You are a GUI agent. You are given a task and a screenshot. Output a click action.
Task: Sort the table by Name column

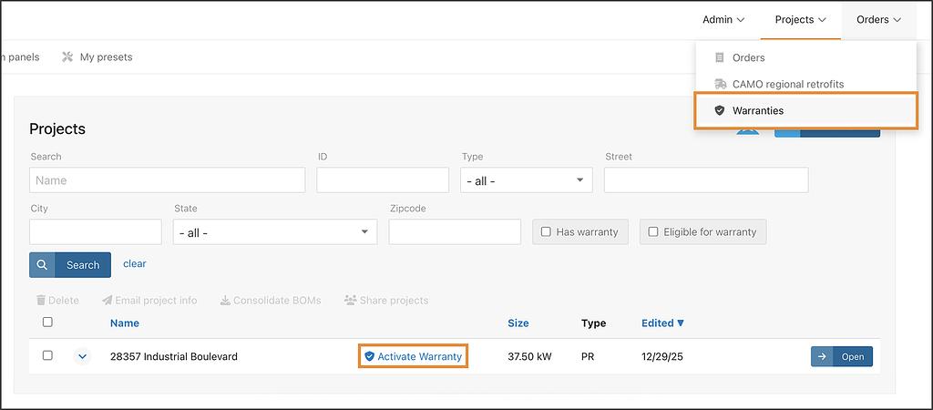coord(124,323)
